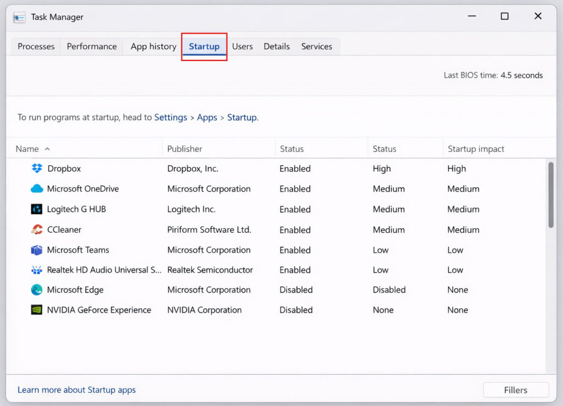Open Learn more about Startup apps link
This screenshot has width=563, height=406.
(76, 389)
